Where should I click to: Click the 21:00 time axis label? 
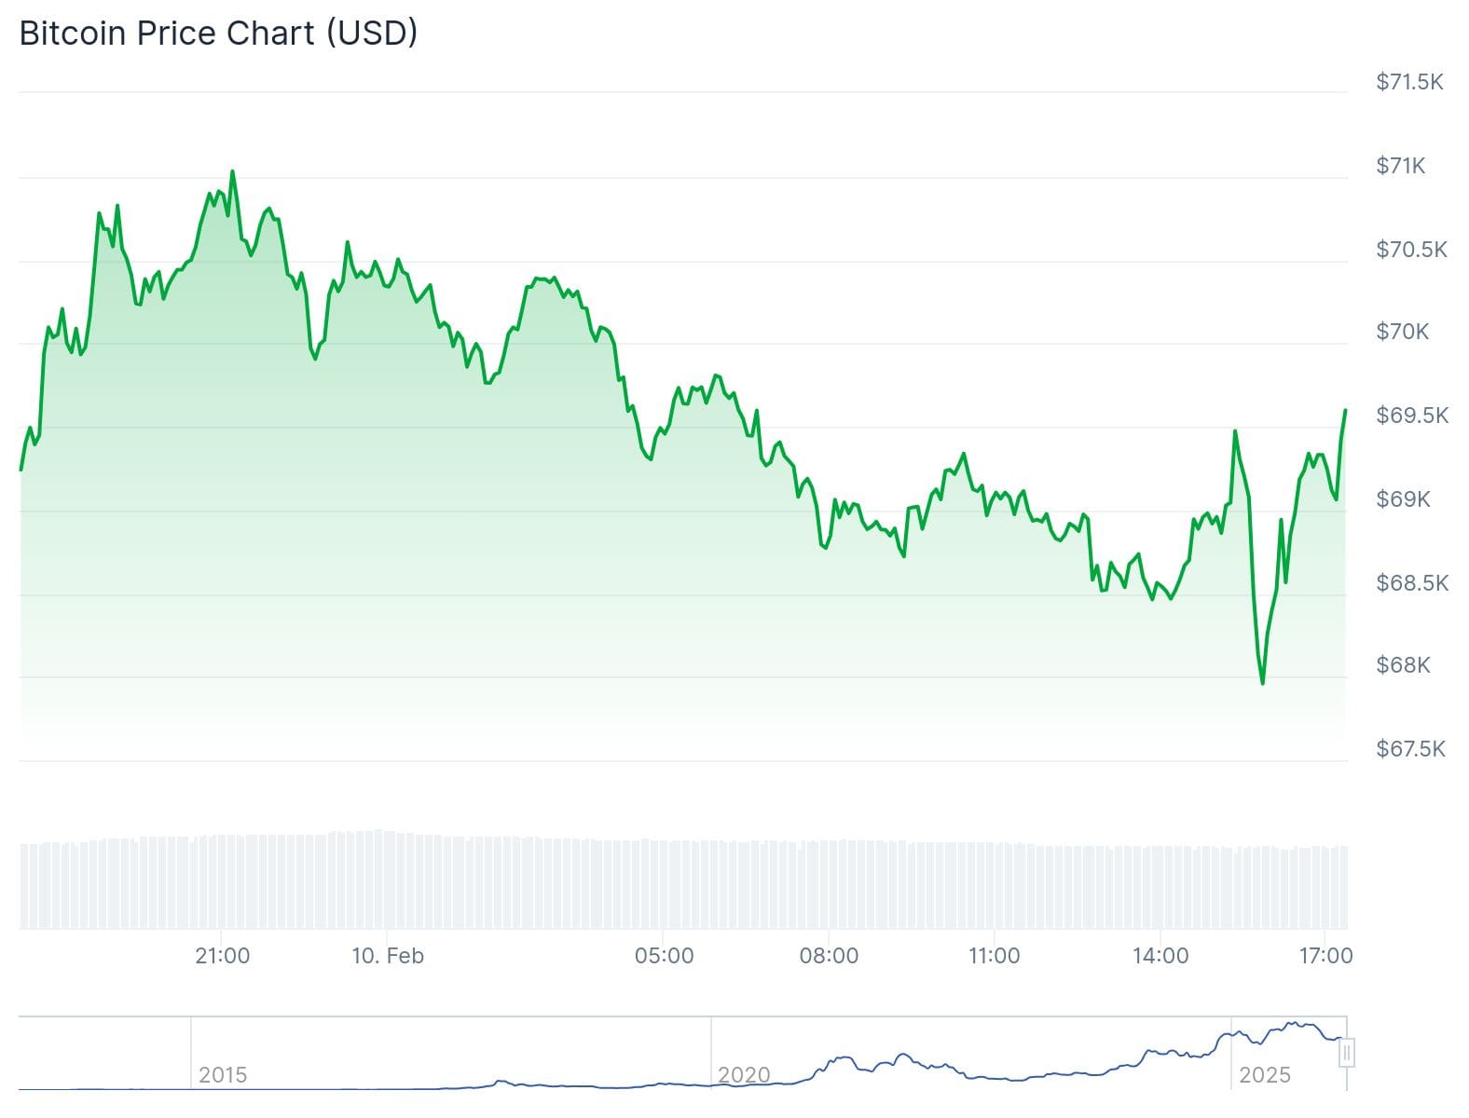pos(222,956)
